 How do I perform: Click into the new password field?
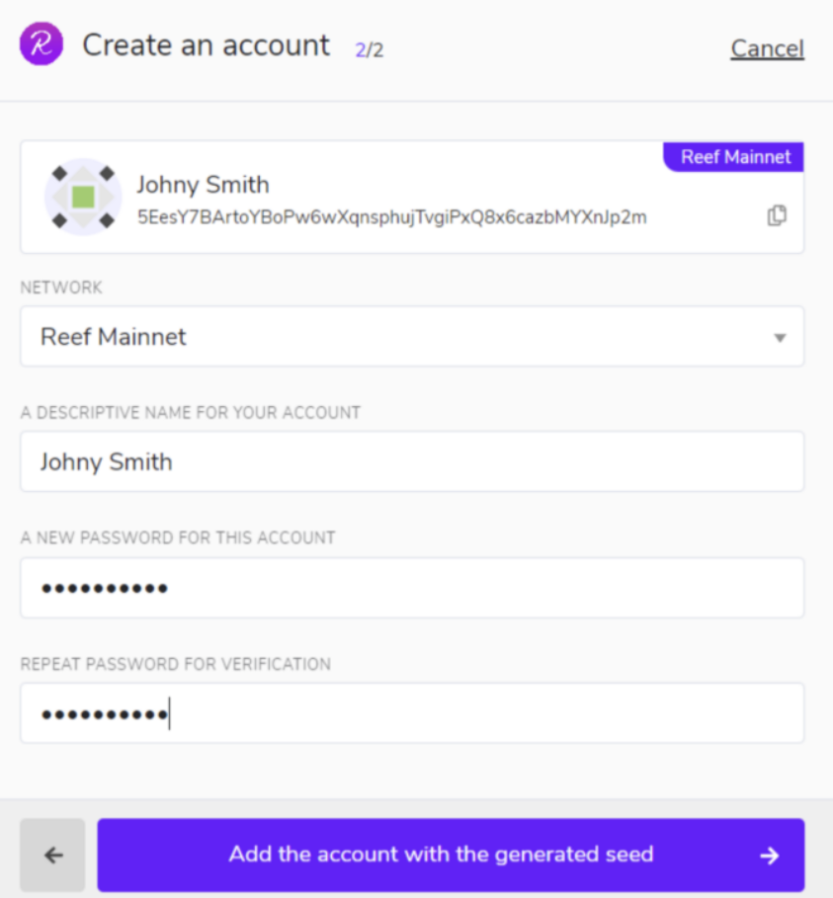point(411,588)
